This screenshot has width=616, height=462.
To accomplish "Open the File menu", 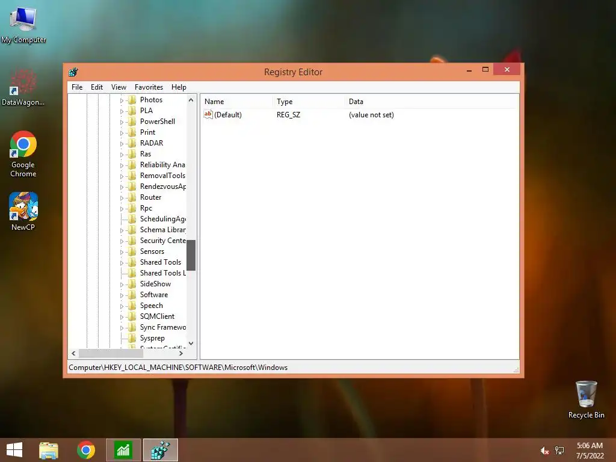I will tap(77, 87).
